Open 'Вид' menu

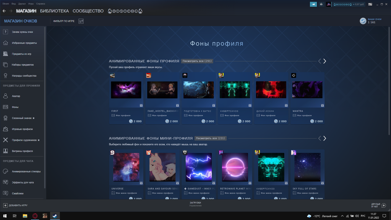(13, 4)
